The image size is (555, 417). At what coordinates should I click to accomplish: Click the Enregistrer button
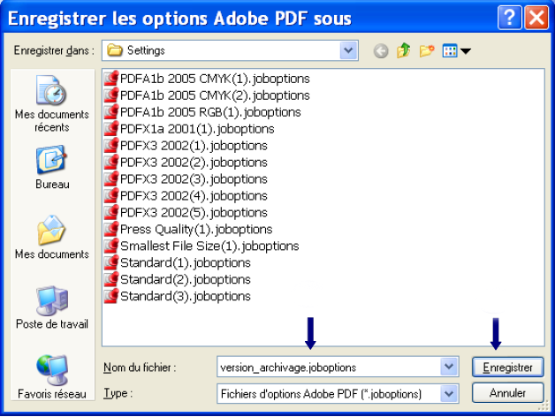pyautogui.click(x=507, y=368)
